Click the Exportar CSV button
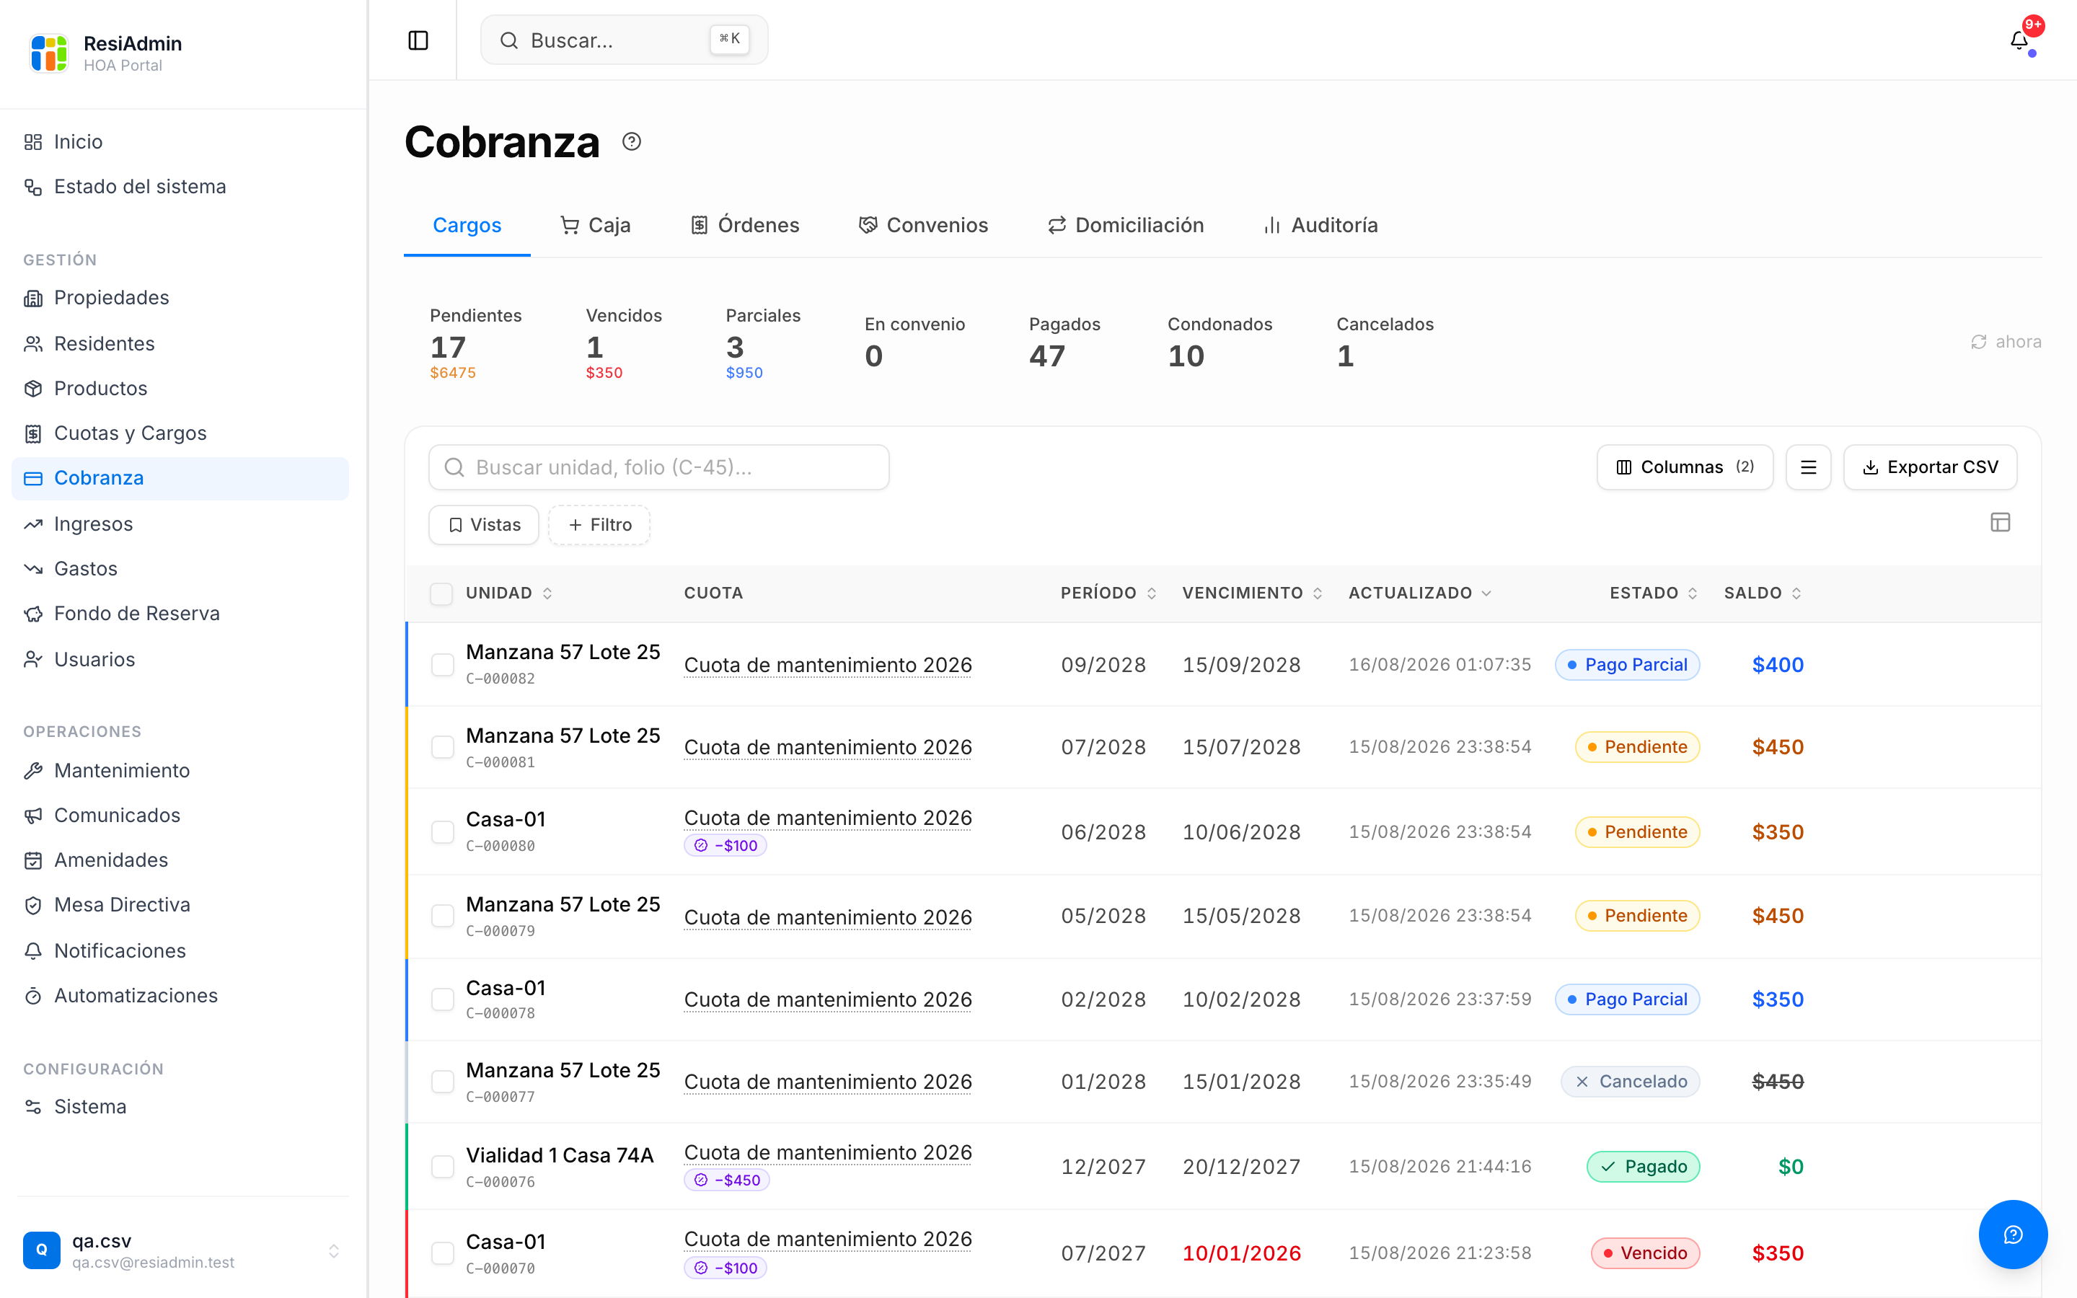This screenshot has width=2077, height=1298. point(1929,467)
